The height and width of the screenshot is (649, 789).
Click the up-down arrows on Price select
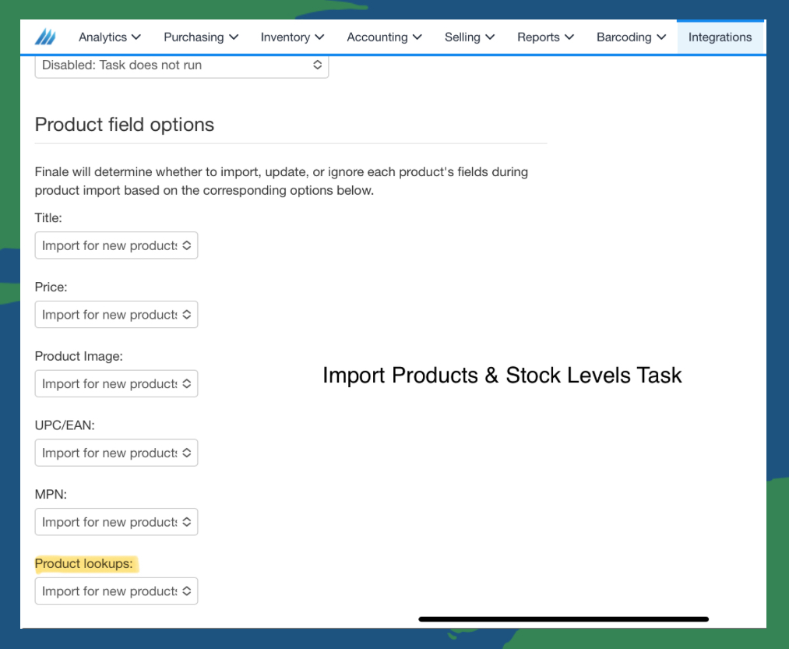(187, 314)
